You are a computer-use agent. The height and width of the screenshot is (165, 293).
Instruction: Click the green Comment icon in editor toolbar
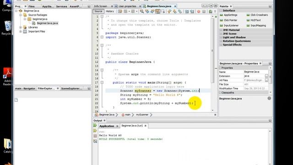tap(211, 11)
